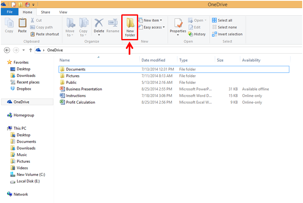Click Cut in the Clipboard group
This screenshot has width=303, height=203.
pos(36,20)
